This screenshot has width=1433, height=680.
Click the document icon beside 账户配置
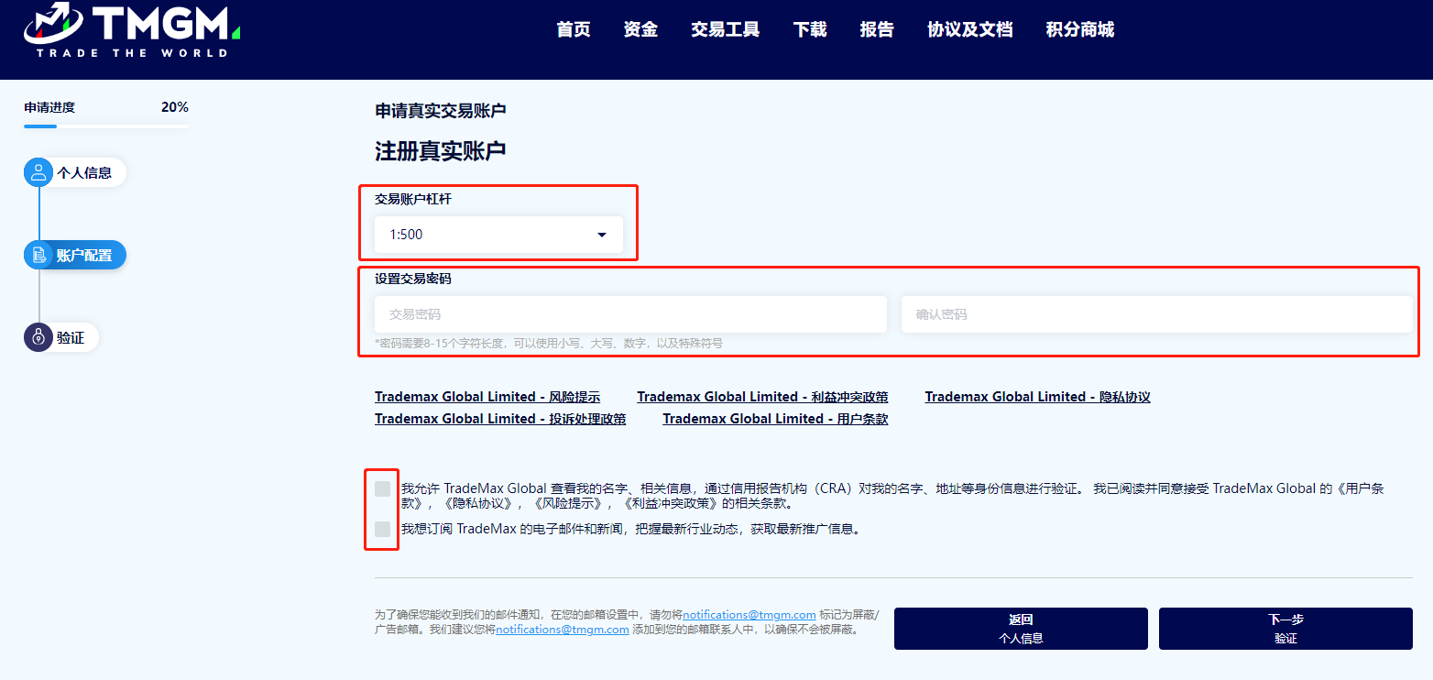[38, 256]
